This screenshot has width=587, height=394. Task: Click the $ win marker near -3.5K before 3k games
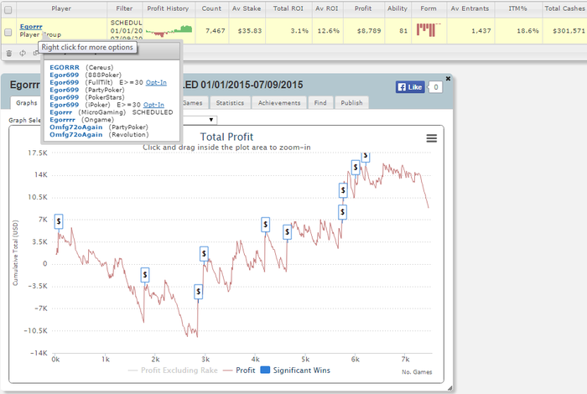coord(199,292)
